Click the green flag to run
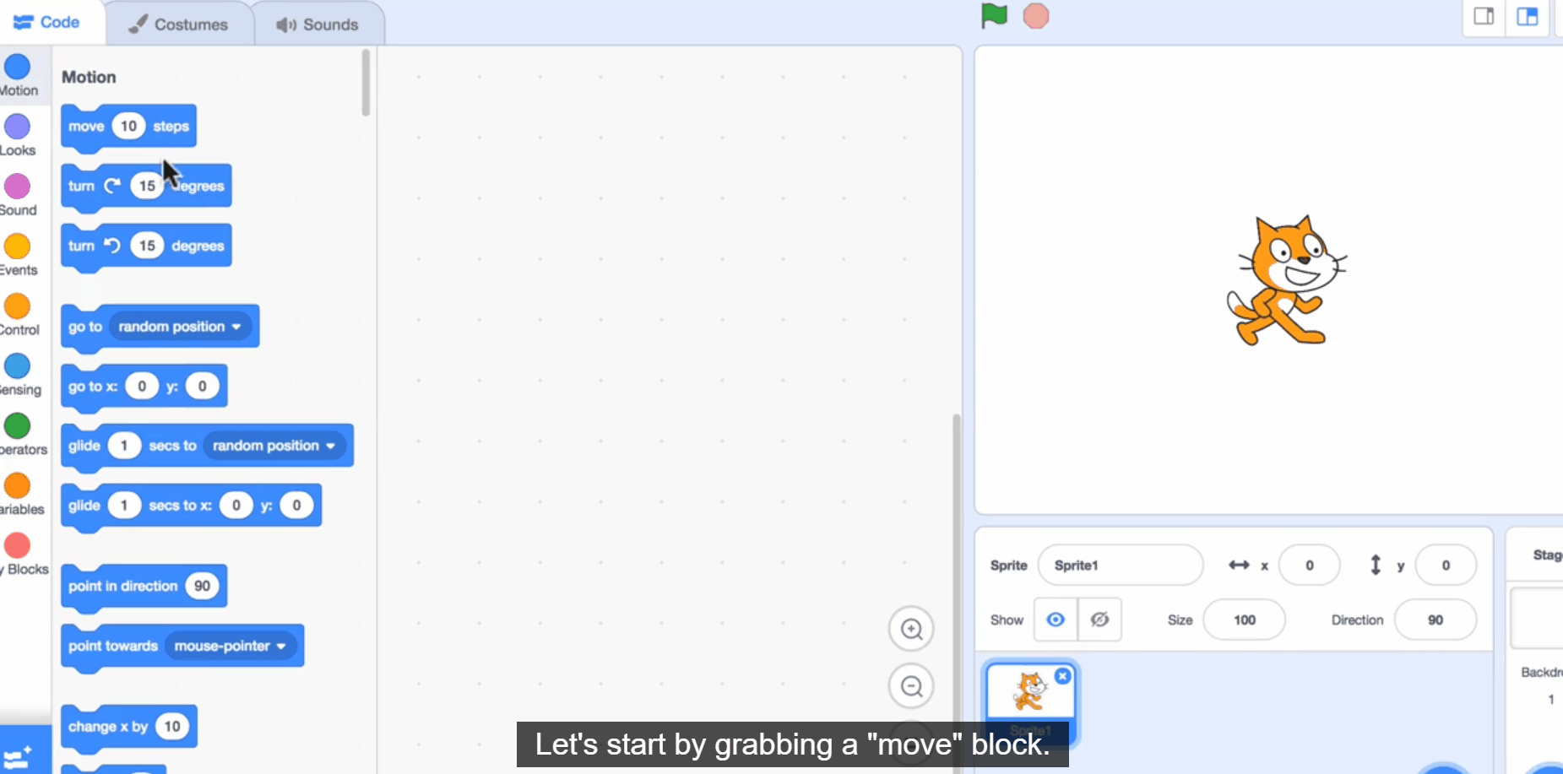The height and width of the screenshot is (774, 1563). tap(994, 16)
